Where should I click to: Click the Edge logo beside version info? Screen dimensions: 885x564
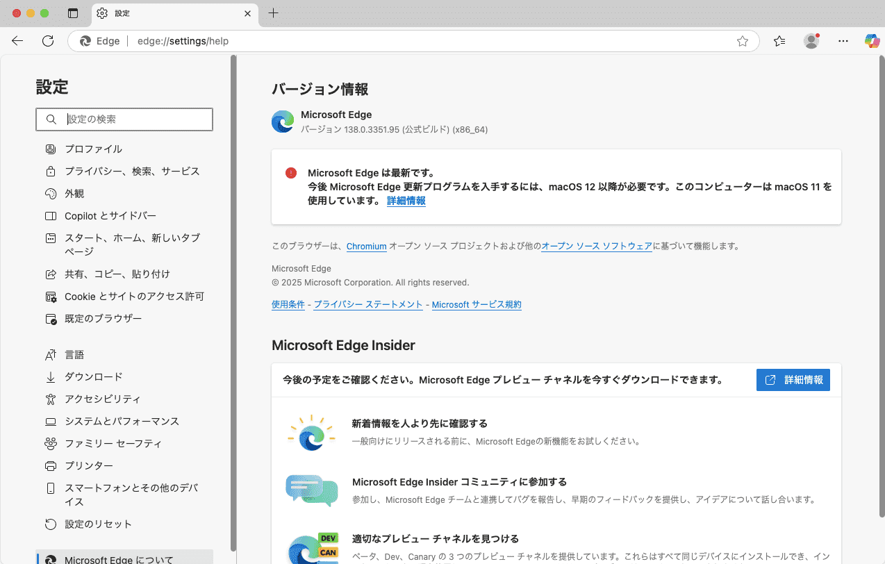point(283,122)
